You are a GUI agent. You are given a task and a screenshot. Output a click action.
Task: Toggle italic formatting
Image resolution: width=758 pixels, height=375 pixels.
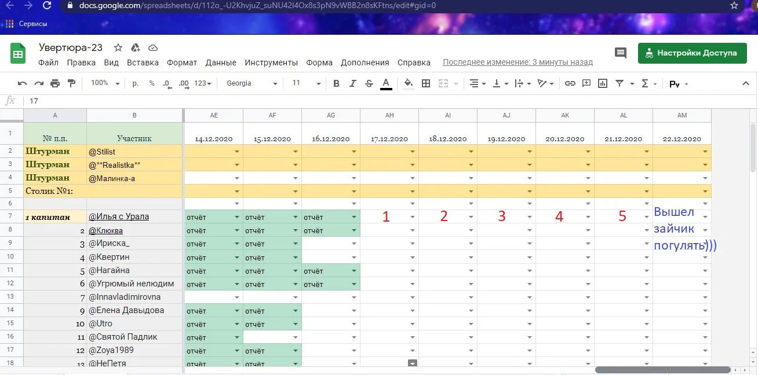coord(352,83)
